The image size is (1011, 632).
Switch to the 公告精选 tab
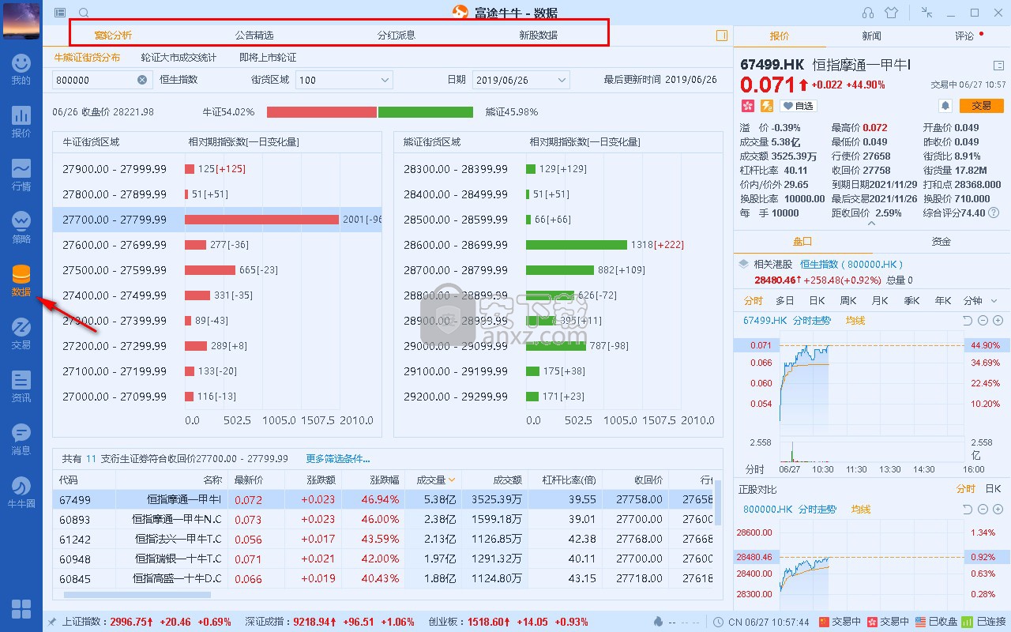point(254,35)
